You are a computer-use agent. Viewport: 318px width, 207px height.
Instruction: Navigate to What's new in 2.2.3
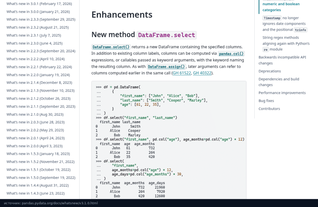coord(41,51)
